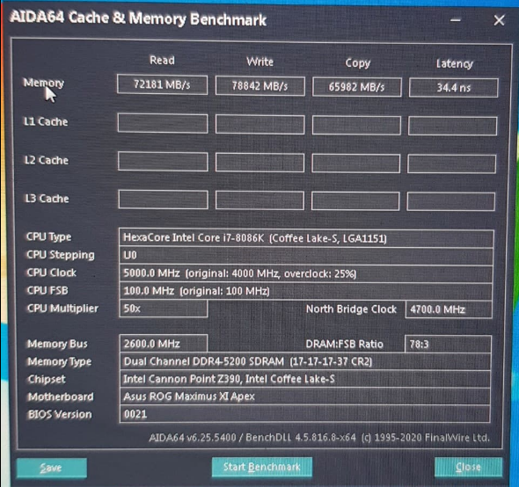The image size is (519, 487).
Task: Select the Memory Bus value 2600.0 MHz
Action: (164, 344)
